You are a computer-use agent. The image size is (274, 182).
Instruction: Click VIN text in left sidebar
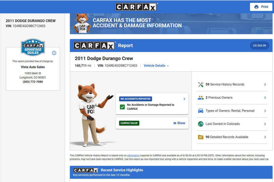click(x=25, y=26)
